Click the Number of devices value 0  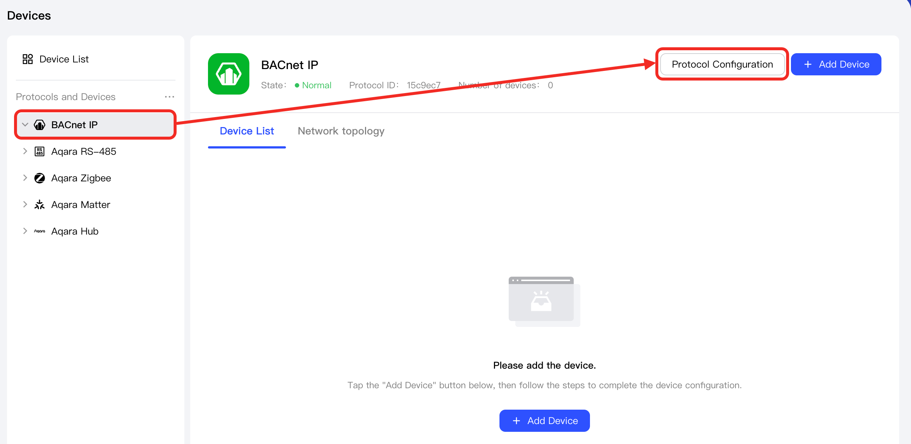coord(550,85)
